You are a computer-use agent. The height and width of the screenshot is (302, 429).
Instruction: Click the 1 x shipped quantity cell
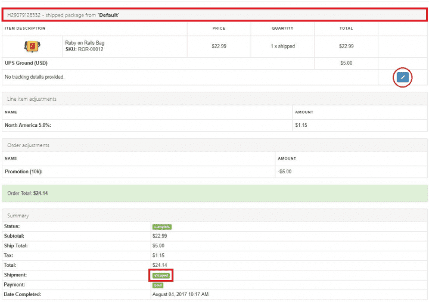pos(282,46)
